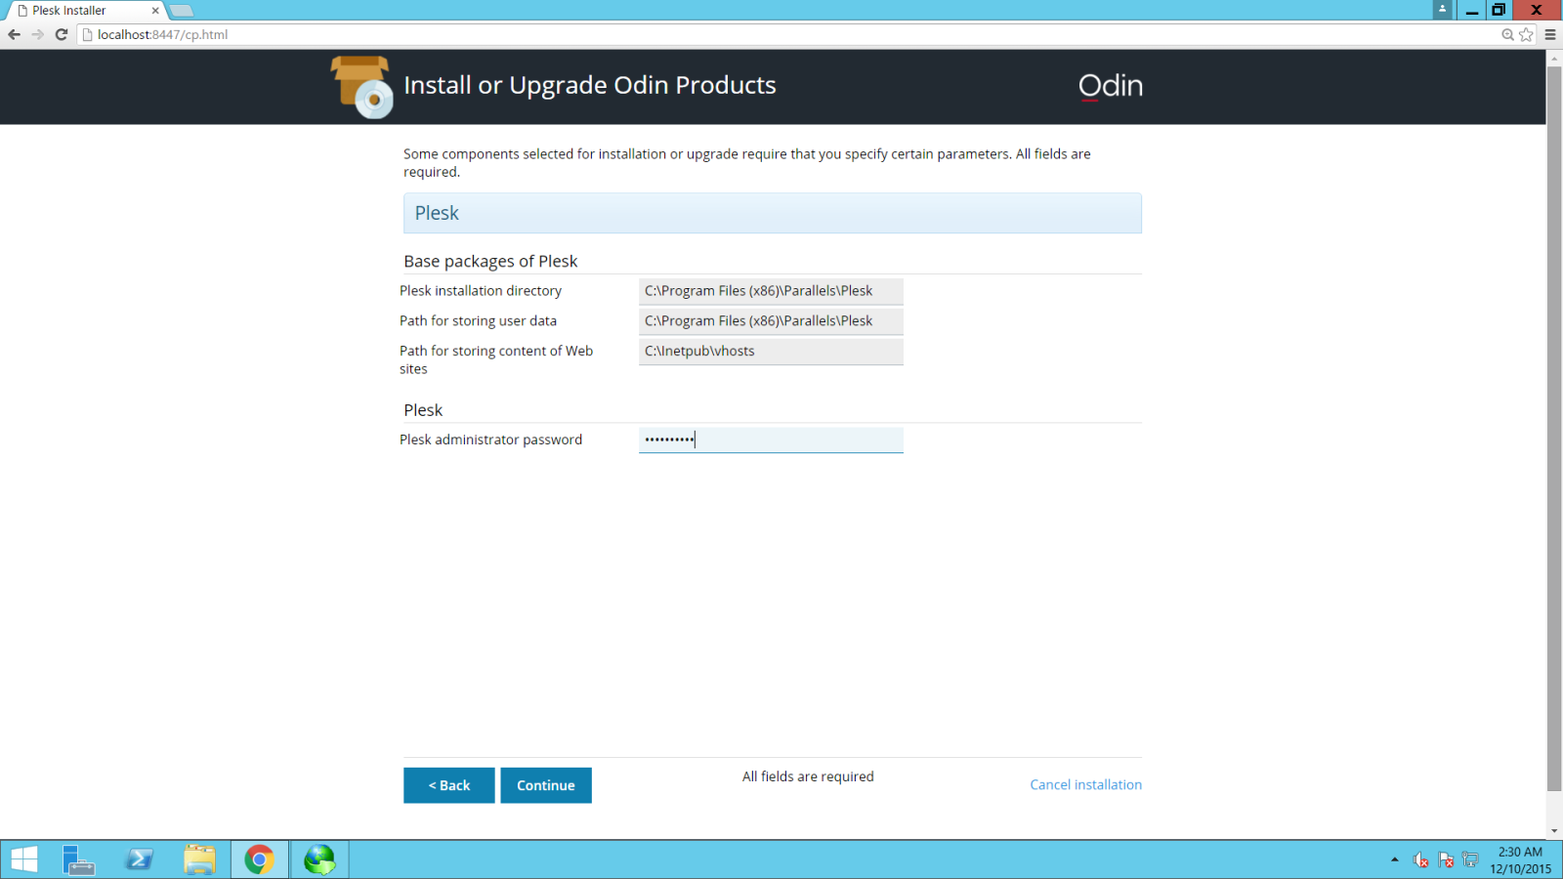Click Cancel installation link

[1085, 784]
